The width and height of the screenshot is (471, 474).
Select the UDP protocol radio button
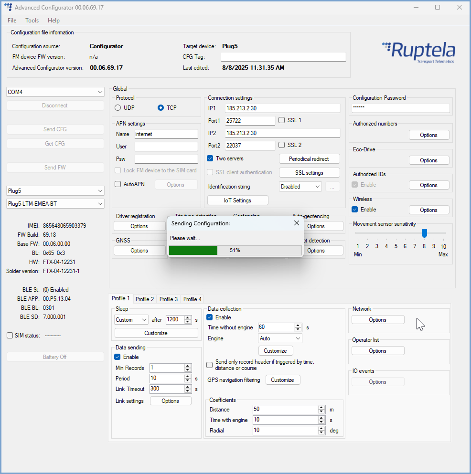[x=118, y=108]
